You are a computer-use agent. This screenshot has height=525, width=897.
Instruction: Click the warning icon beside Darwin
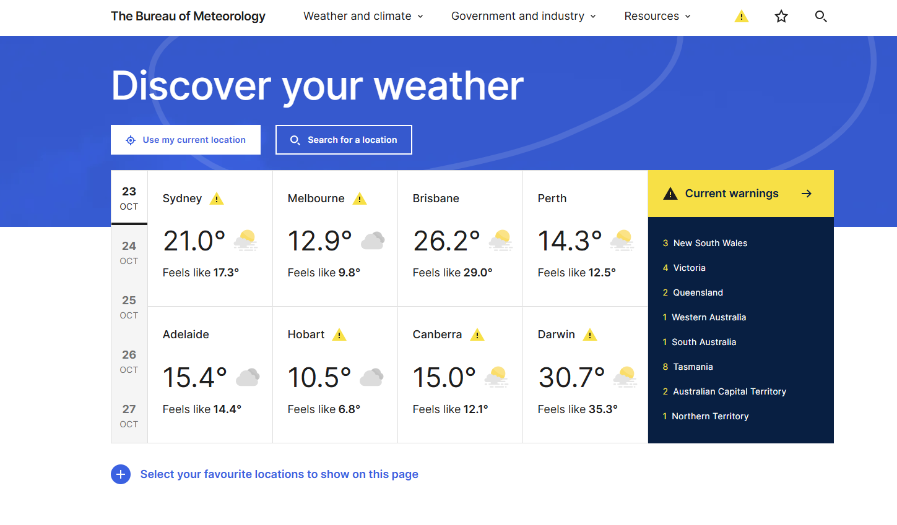[590, 335]
